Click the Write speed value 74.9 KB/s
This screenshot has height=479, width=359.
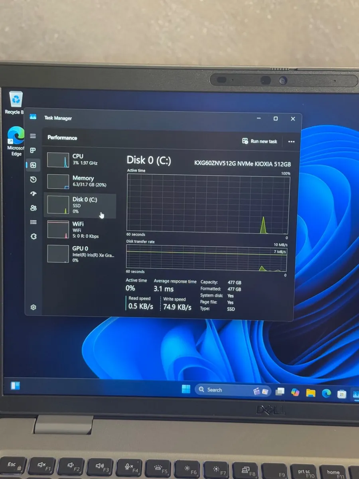pos(177,307)
